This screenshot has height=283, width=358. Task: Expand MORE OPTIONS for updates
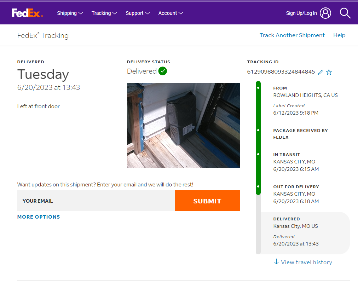(39, 217)
